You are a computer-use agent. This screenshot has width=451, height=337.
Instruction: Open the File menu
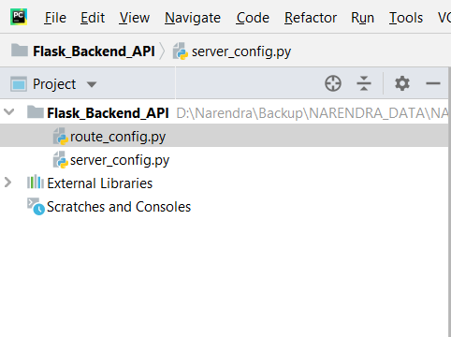pyautogui.click(x=55, y=18)
